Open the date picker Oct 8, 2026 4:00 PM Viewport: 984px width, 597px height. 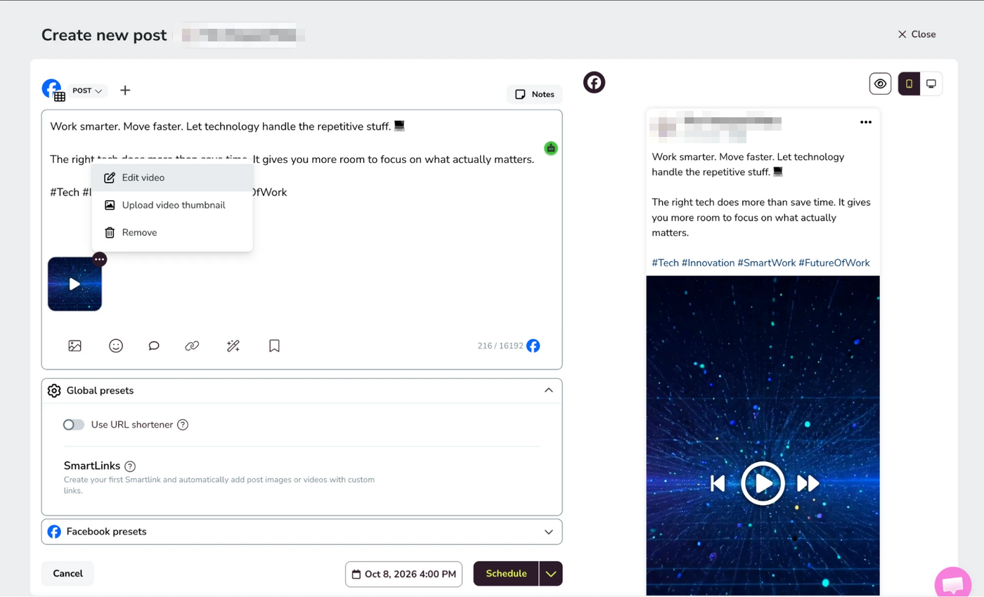pyautogui.click(x=403, y=574)
